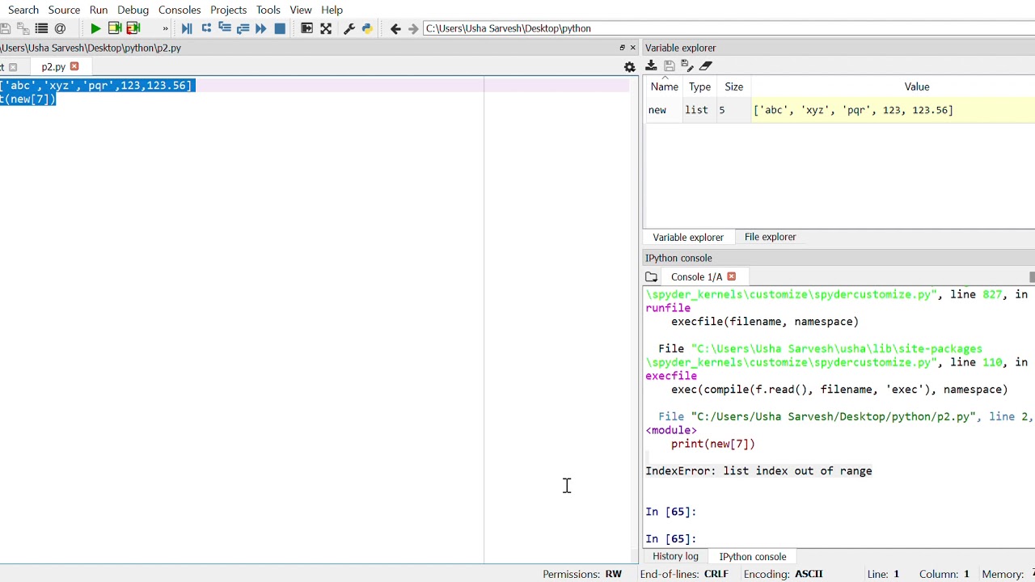
Task: Open the Search menu
Action: (x=23, y=10)
